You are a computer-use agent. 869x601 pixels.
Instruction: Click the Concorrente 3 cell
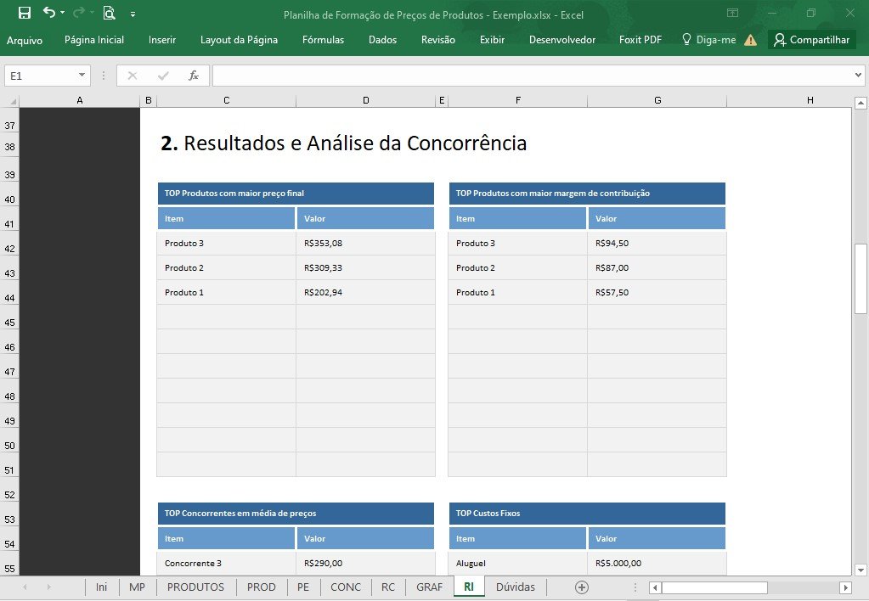(x=226, y=564)
